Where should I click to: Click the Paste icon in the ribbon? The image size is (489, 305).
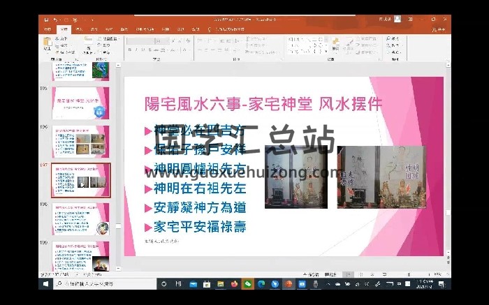(x=46, y=45)
